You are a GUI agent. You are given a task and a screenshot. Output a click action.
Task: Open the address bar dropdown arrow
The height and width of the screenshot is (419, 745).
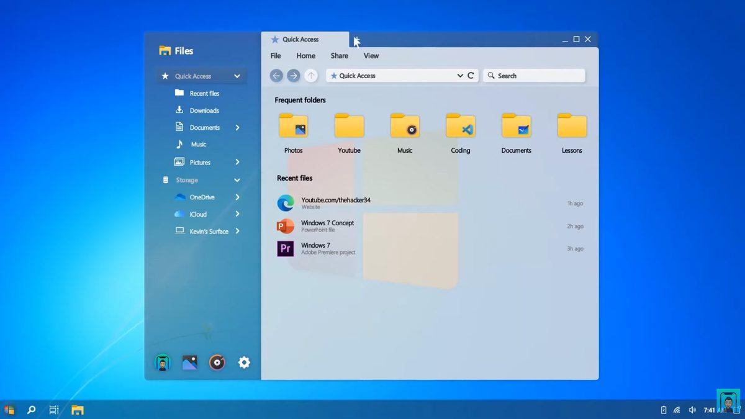[x=459, y=75]
